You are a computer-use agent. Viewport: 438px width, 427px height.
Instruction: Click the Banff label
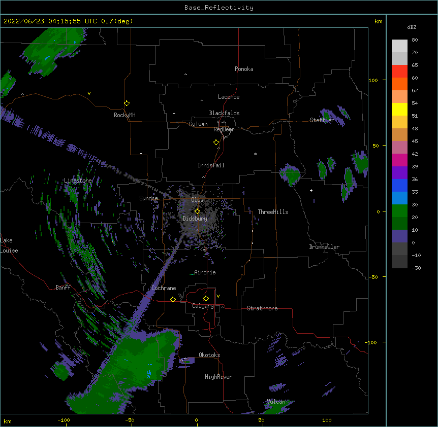pyautogui.click(x=63, y=288)
